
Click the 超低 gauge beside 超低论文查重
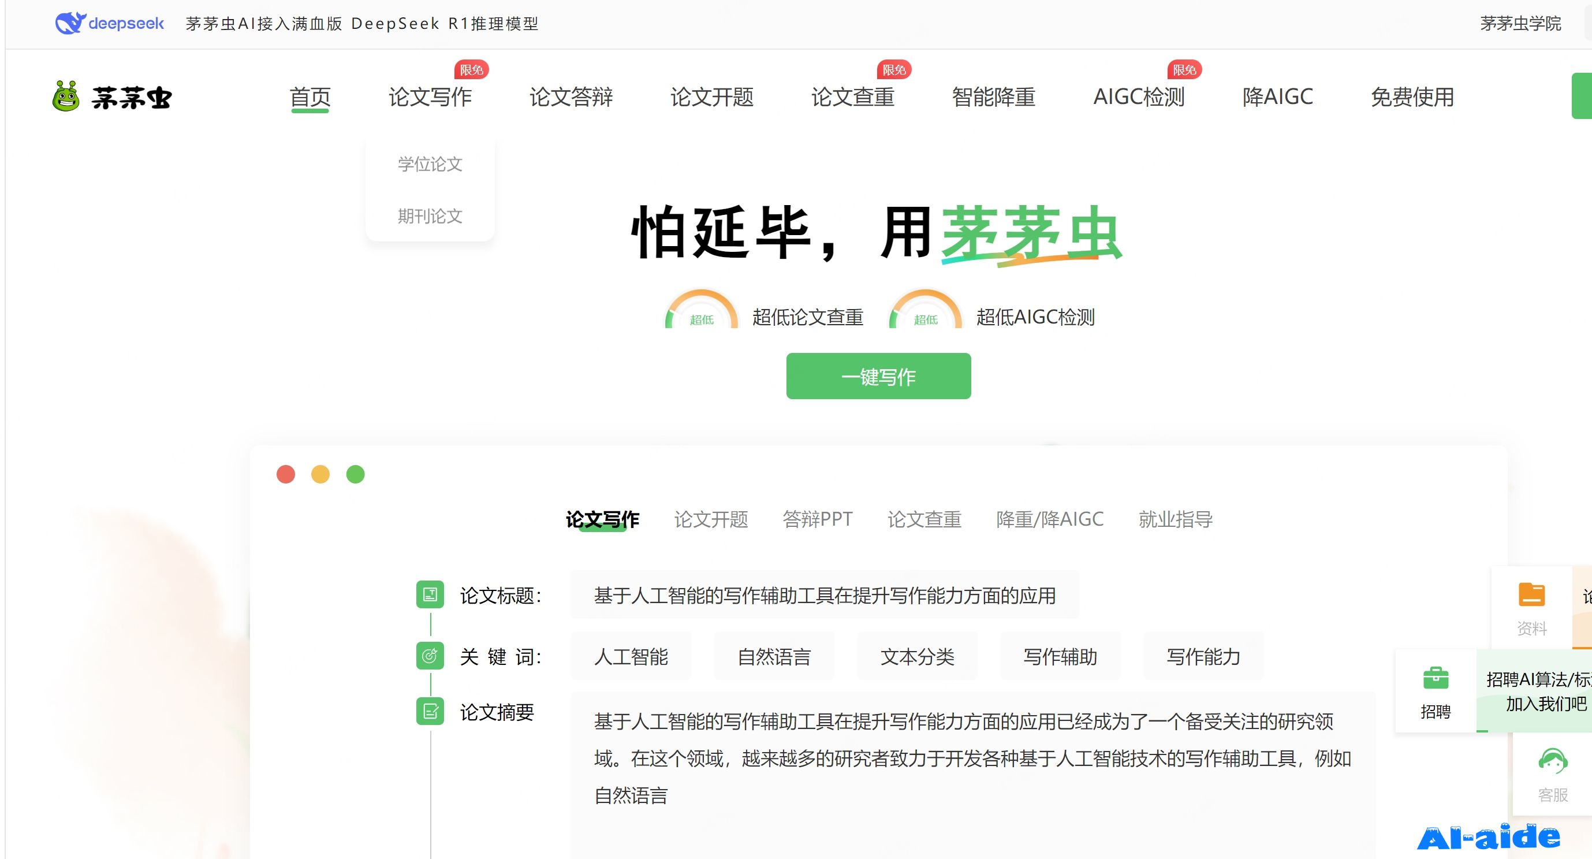tap(702, 309)
